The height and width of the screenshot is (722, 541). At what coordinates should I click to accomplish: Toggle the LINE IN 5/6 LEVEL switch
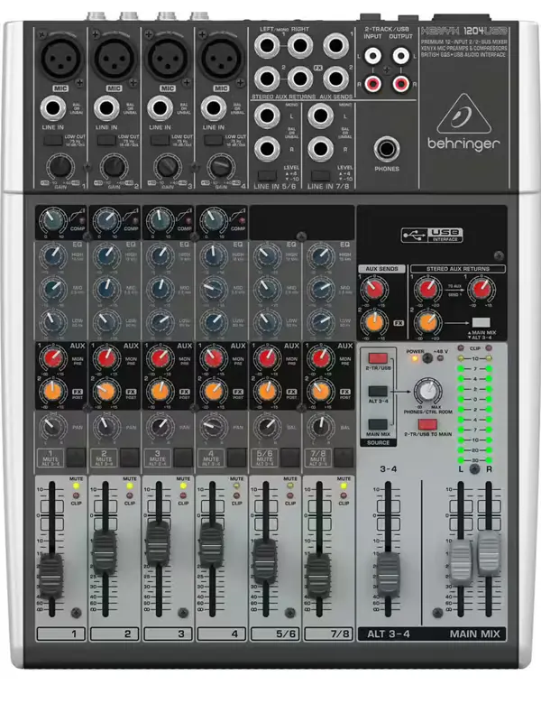pos(267,175)
